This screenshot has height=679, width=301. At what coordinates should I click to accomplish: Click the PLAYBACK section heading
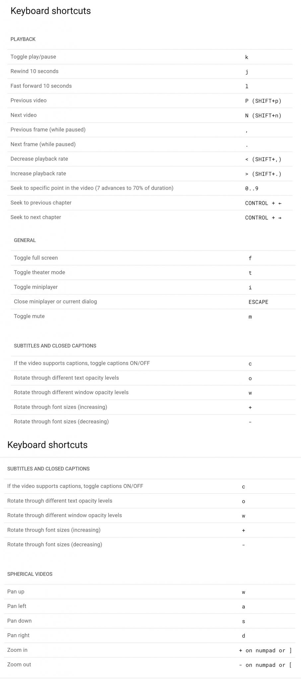click(x=23, y=39)
